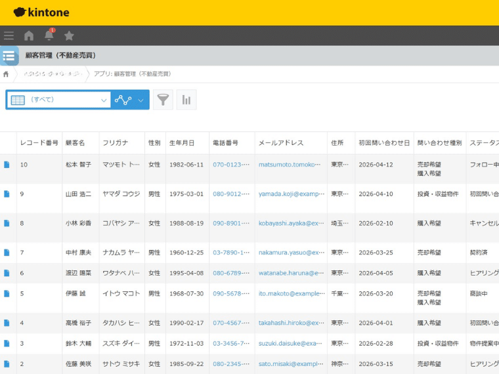Sort by レコード番号 column header
This screenshot has height=374, width=499.
click(x=39, y=142)
